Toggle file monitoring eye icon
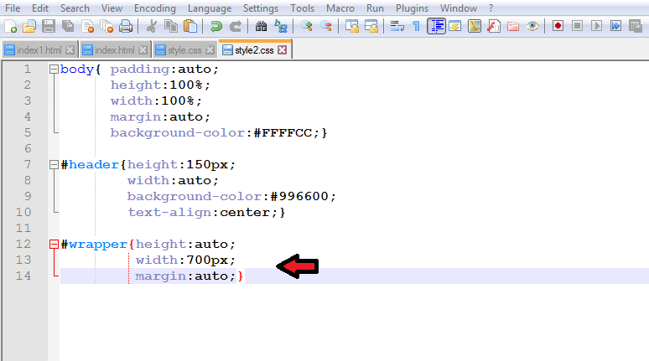The height and width of the screenshot is (361, 649). click(x=532, y=26)
